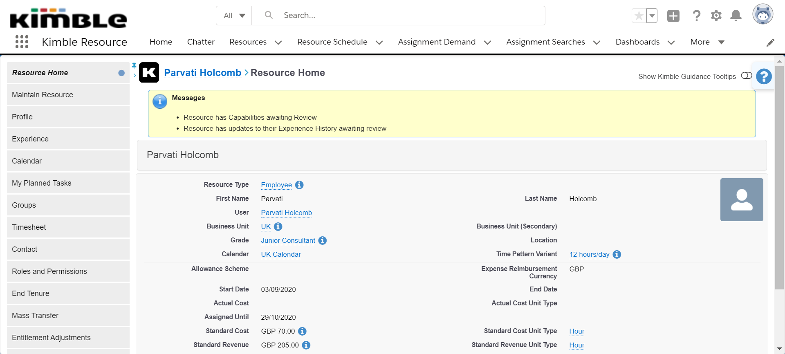This screenshot has height=354, width=785.
Task: Expand the favorites list dropdown arrow
Action: (x=652, y=16)
